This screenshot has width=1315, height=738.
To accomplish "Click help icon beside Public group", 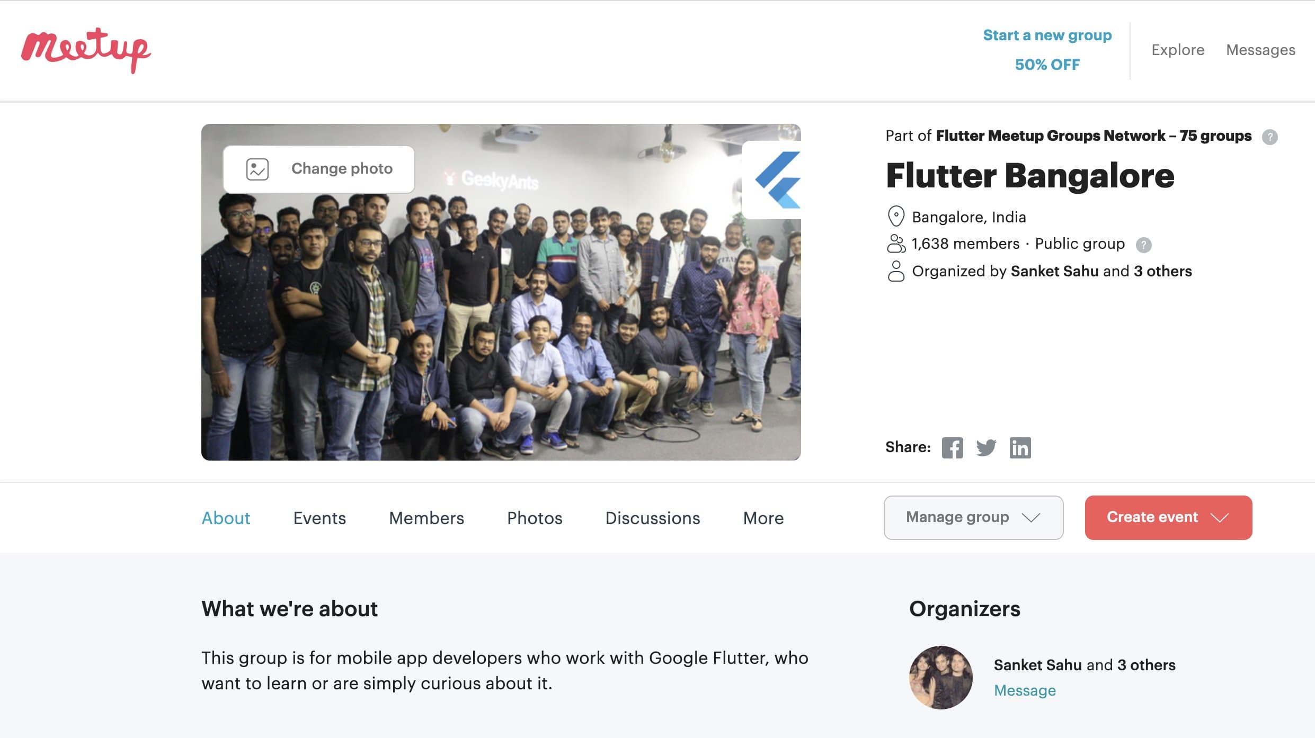I will tap(1143, 245).
